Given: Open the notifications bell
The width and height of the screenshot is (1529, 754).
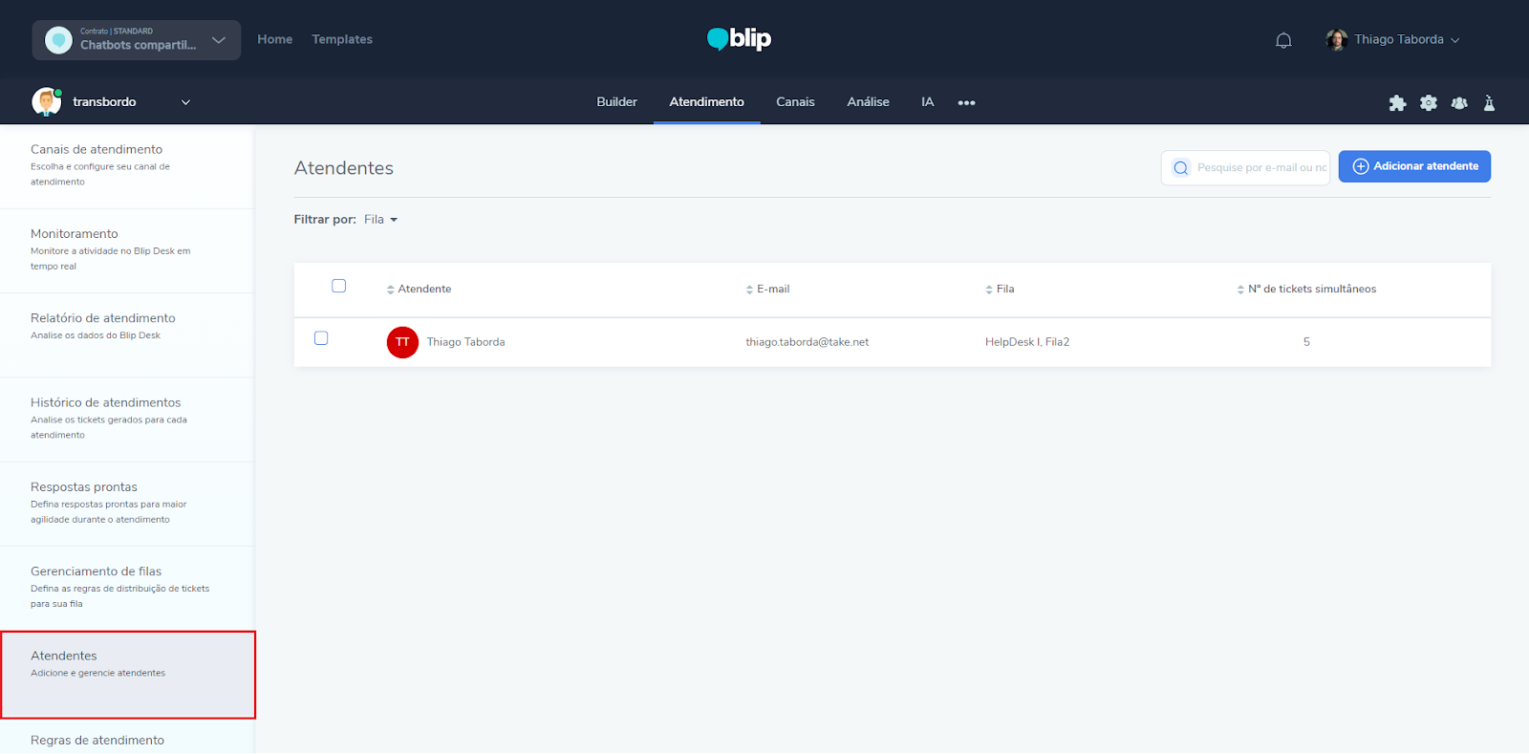Looking at the screenshot, I should click(1283, 40).
